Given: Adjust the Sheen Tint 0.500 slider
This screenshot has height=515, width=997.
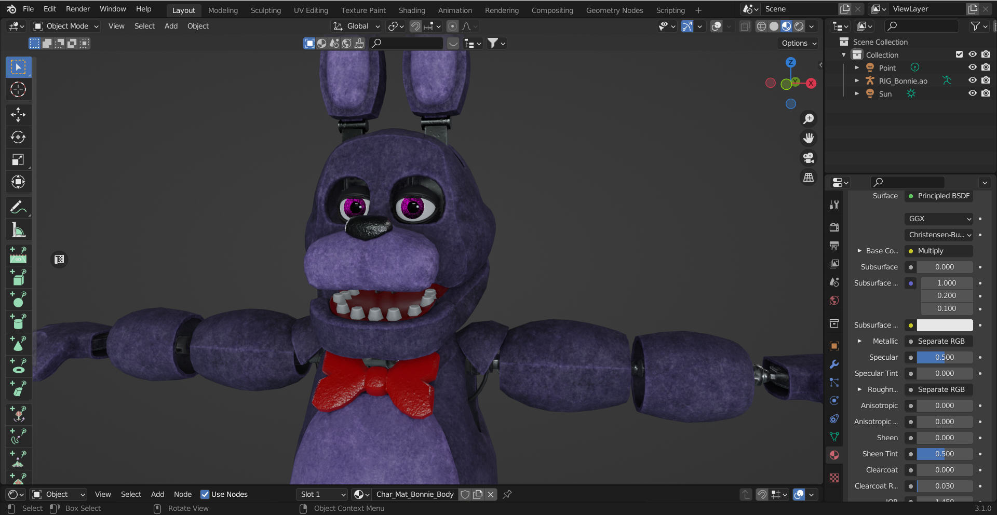Looking at the screenshot, I should pos(945,454).
